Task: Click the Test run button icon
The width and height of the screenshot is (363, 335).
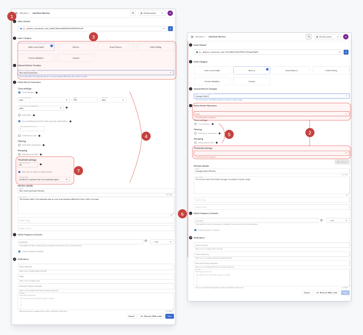Action: click(x=338, y=162)
